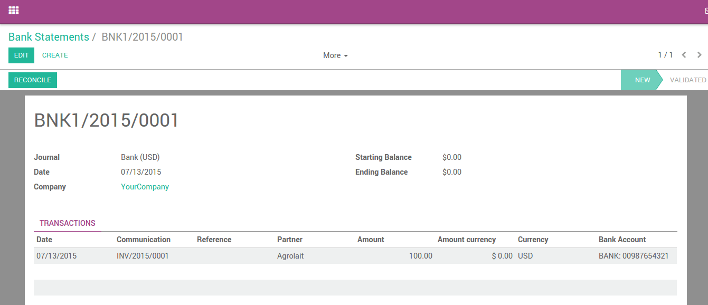Open the YourCompany company link
708x305 pixels.
tap(145, 186)
